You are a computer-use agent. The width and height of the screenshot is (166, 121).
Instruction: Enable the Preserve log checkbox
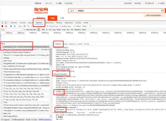tap(48, 26)
